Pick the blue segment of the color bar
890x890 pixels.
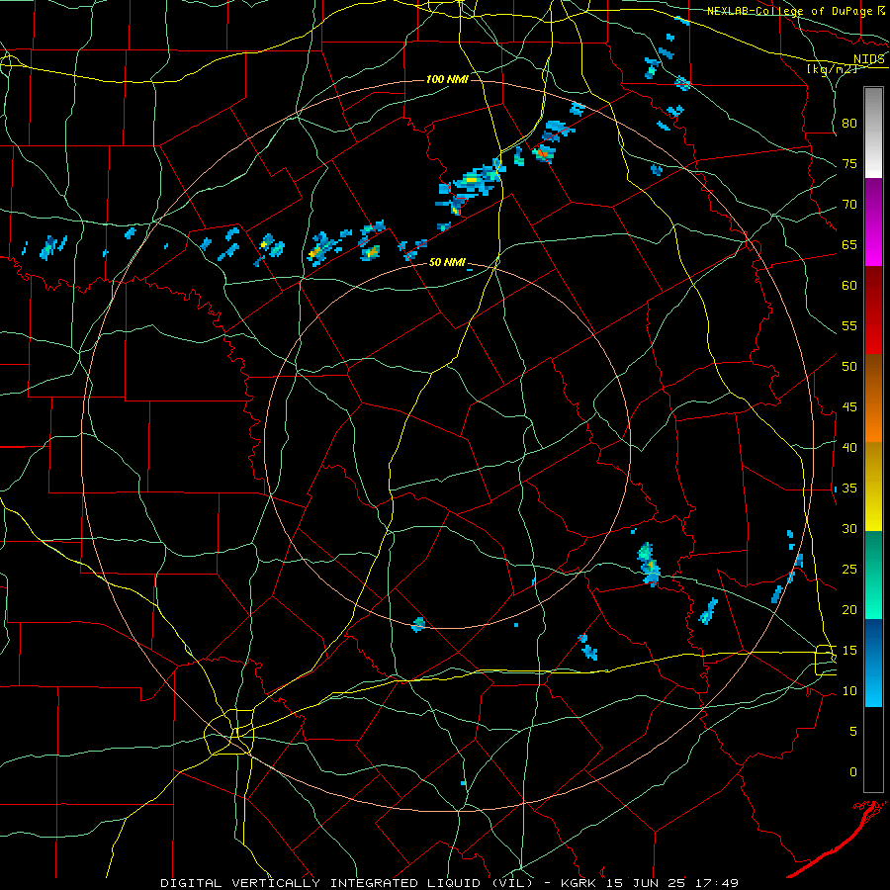coord(873,663)
